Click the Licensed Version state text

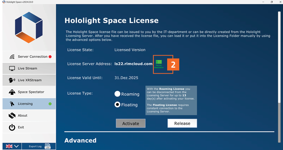click(130, 50)
